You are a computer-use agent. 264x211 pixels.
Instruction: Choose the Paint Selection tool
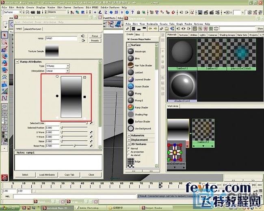(x=4, y=49)
